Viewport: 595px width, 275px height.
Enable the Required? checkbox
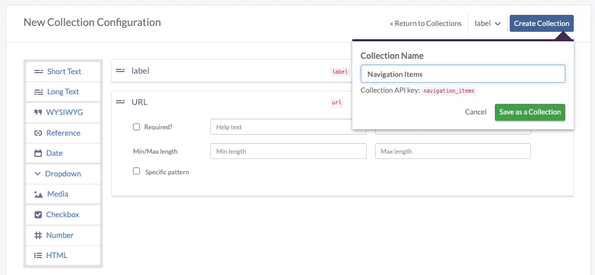136,127
